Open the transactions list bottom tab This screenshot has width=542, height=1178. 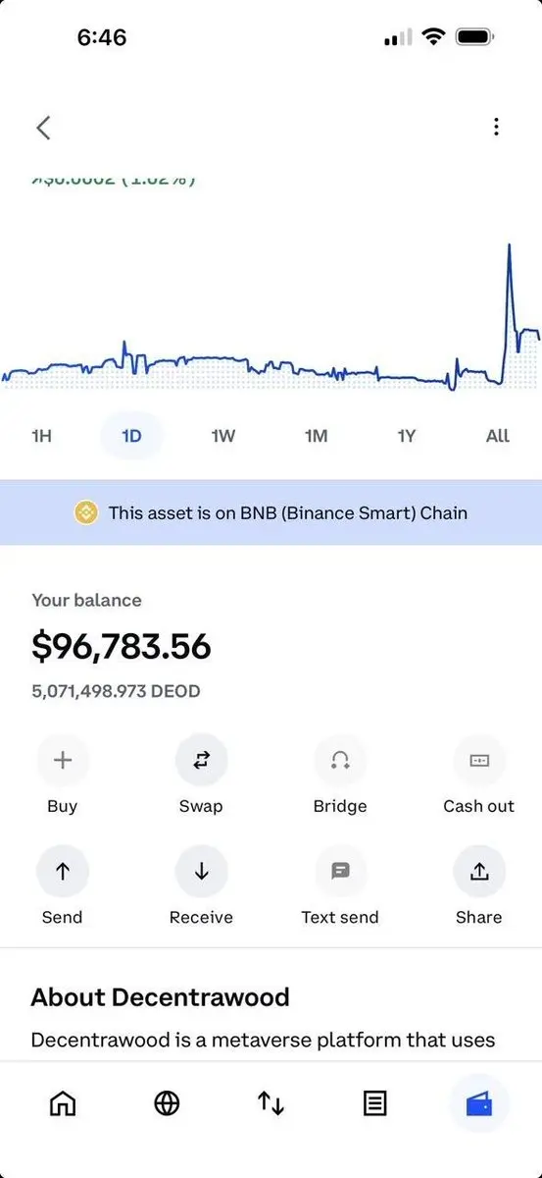pyautogui.click(x=374, y=1103)
